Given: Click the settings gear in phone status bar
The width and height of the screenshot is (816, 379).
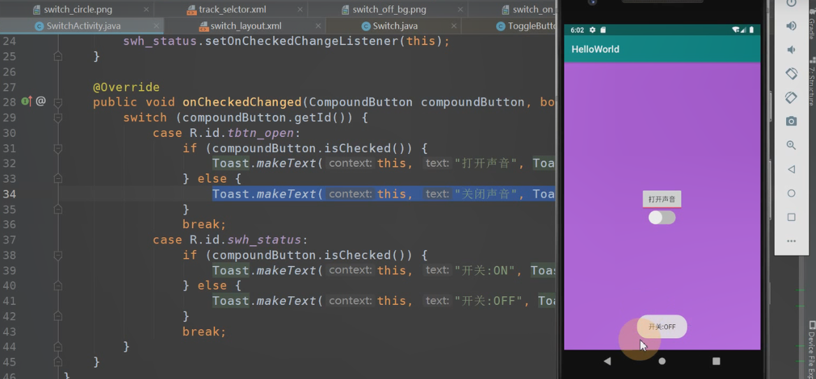Looking at the screenshot, I should (x=592, y=30).
